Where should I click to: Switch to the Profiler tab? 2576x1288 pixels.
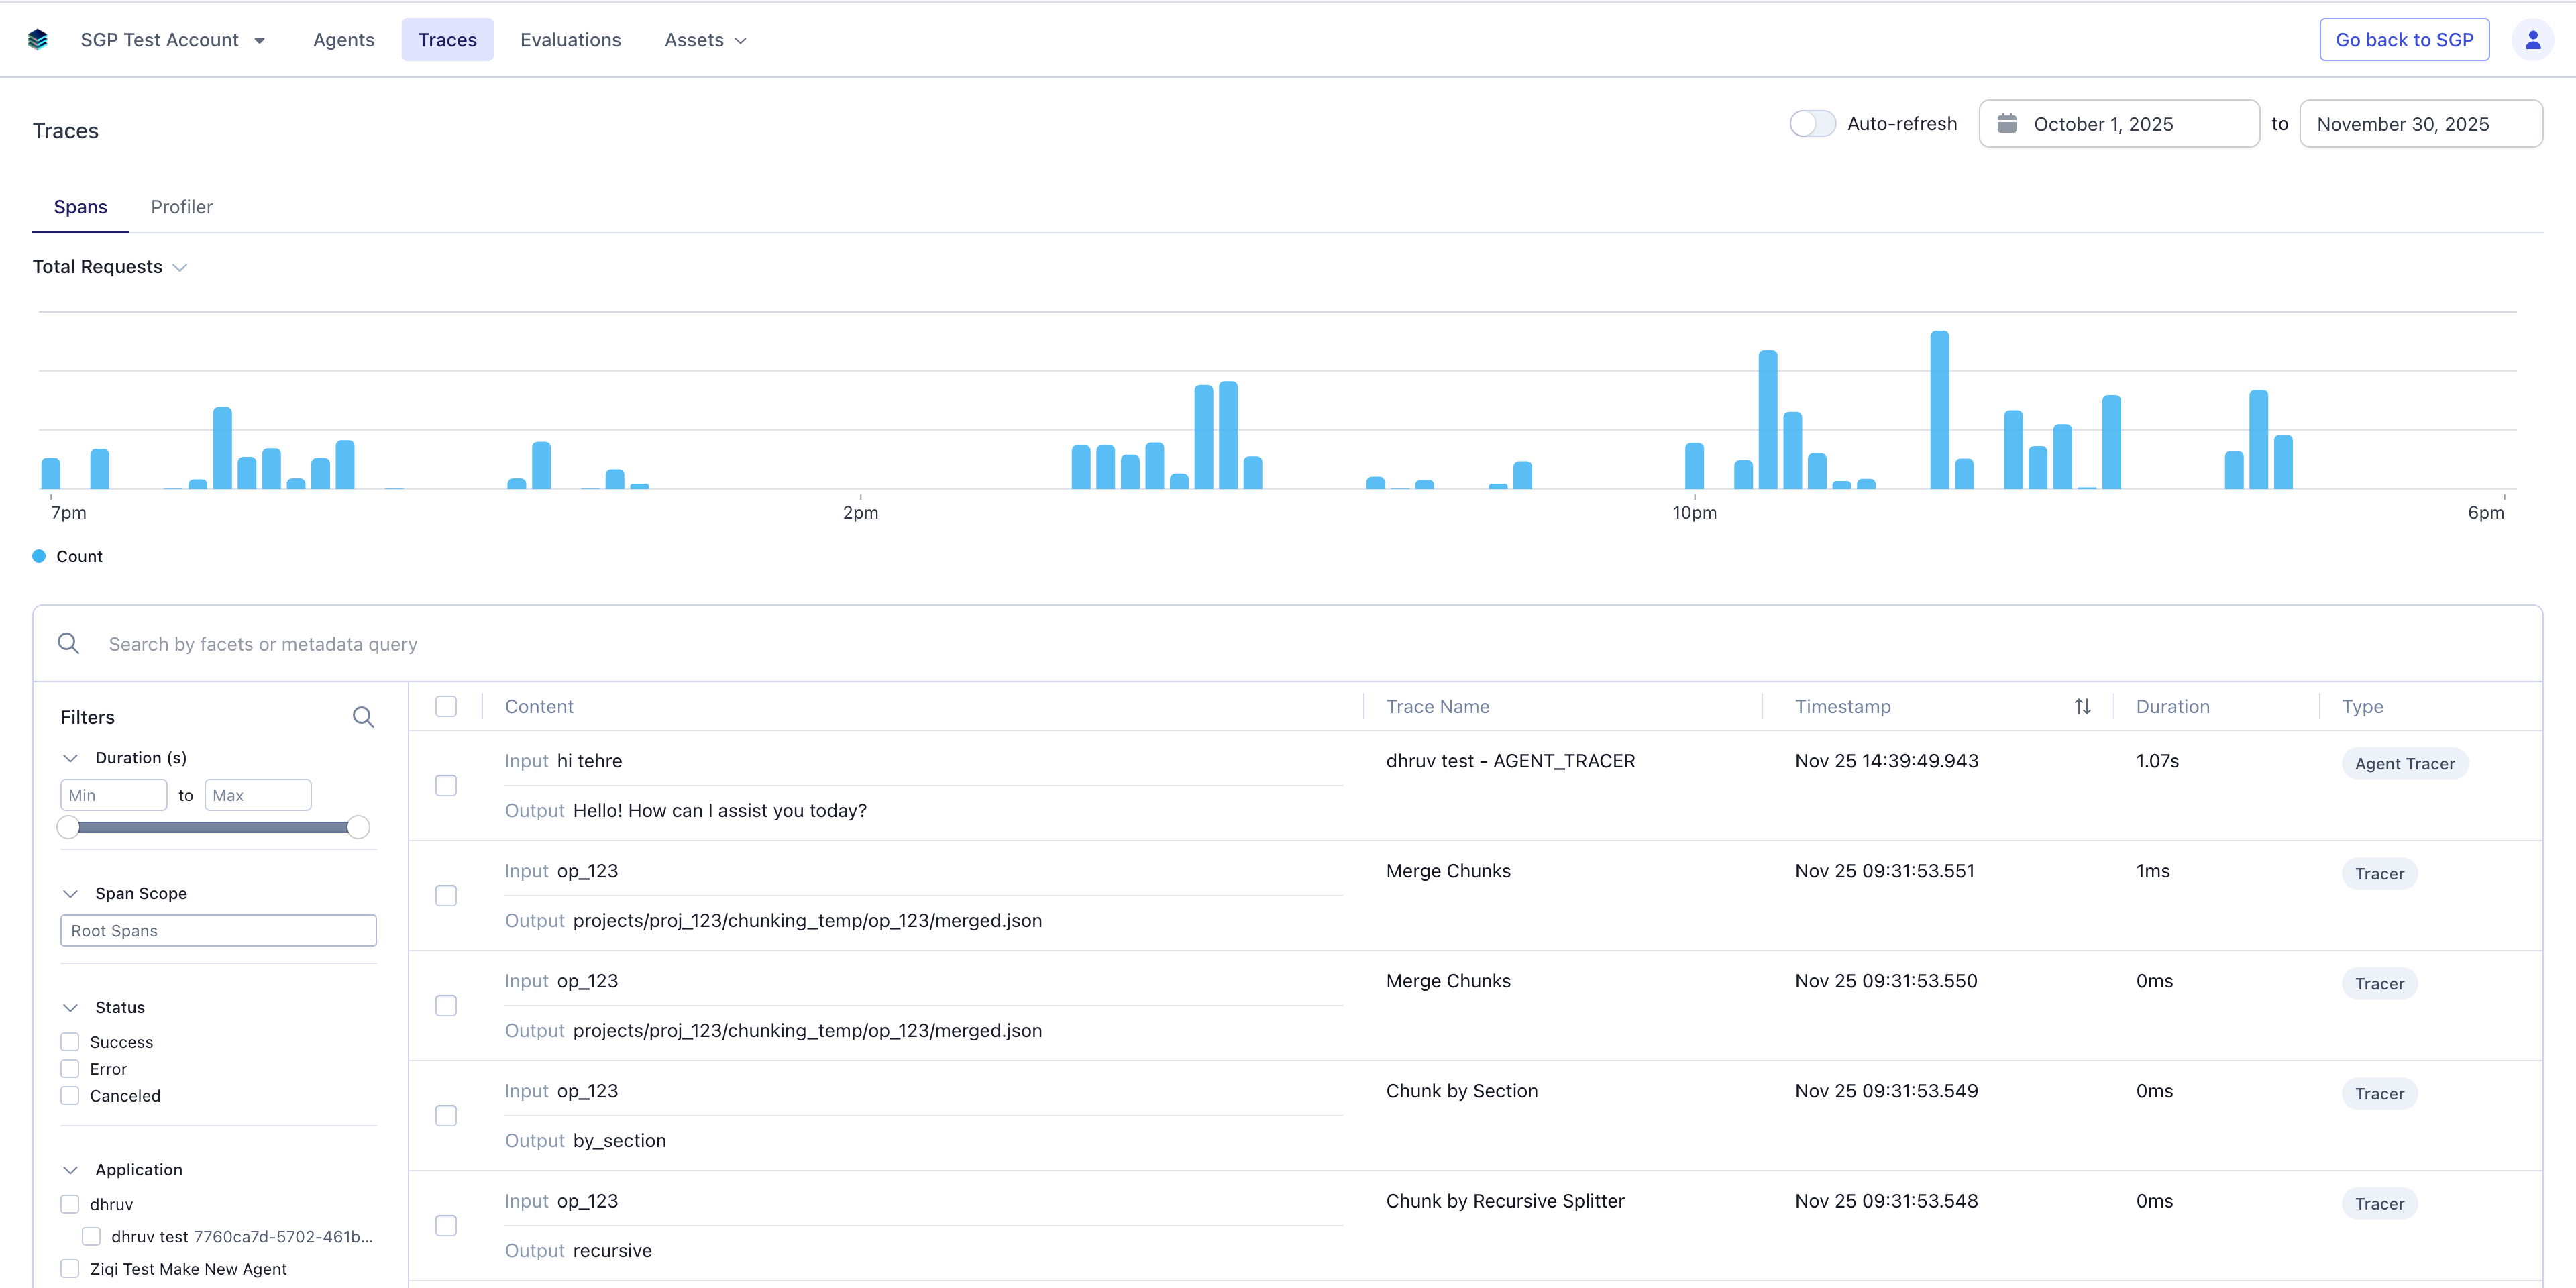(x=181, y=207)
